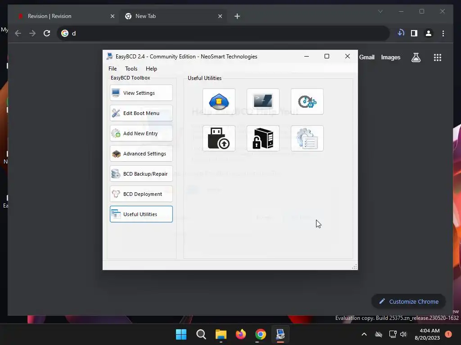Go back in Chrome

(x=18, y=33)
